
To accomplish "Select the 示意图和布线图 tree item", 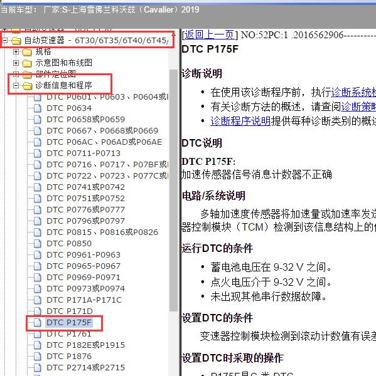I will pyautogui.click(x=63, y=63).
